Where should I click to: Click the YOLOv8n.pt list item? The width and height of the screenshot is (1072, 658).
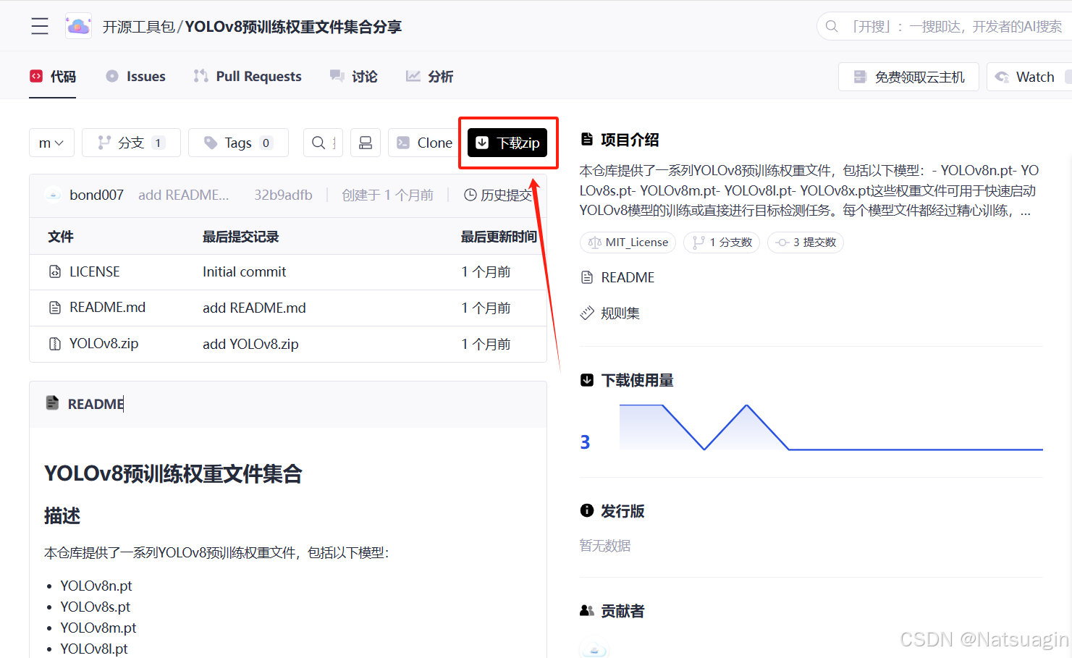point(96,586)
